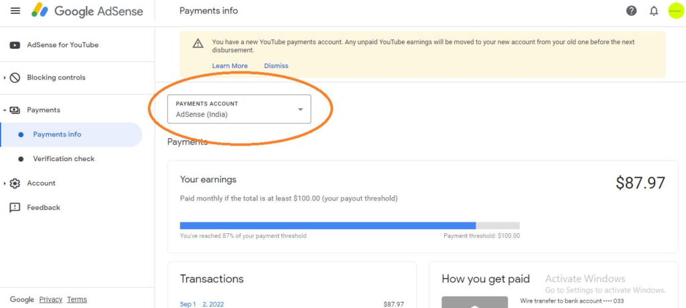Expand the Blocking controls section arrow

pos(5,78)
